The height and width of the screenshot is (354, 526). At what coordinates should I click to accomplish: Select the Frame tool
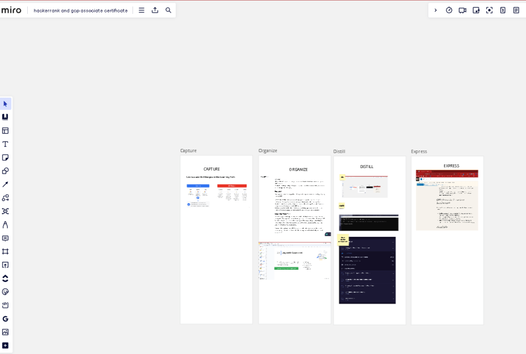click(5, 252)
